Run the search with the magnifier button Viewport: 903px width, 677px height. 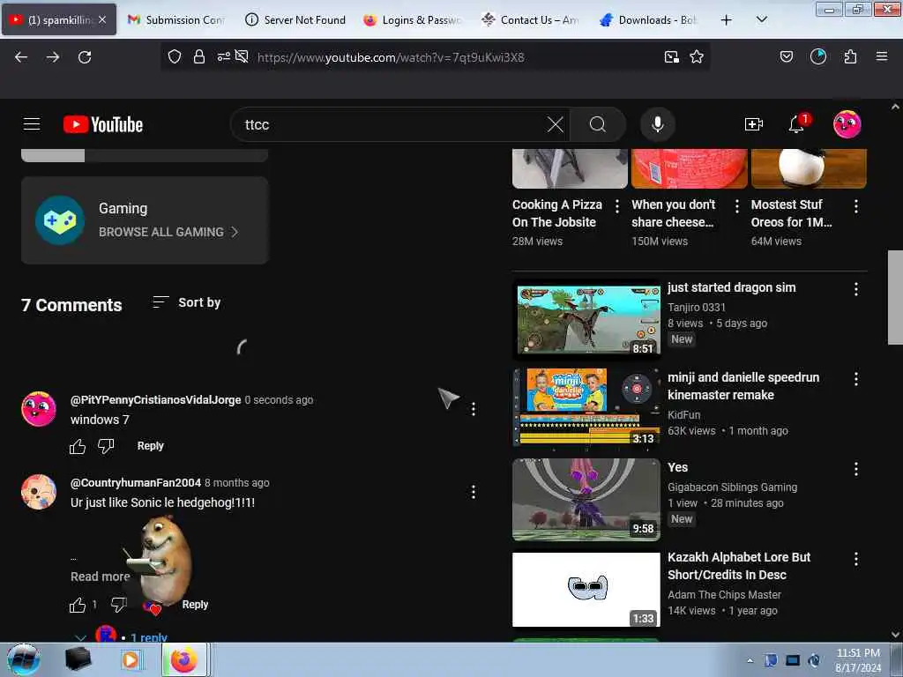[598, 124]
